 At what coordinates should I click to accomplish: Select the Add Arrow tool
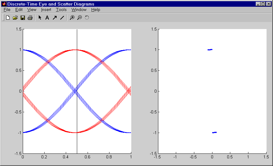(54, 18)
